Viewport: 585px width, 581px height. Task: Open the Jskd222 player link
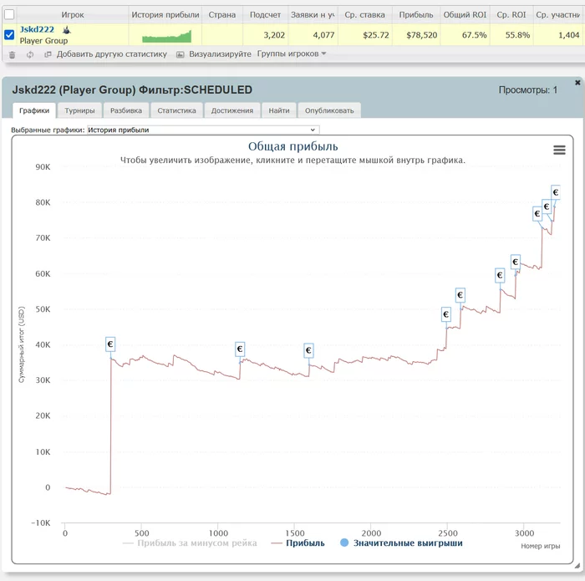(x=37, y=29)
